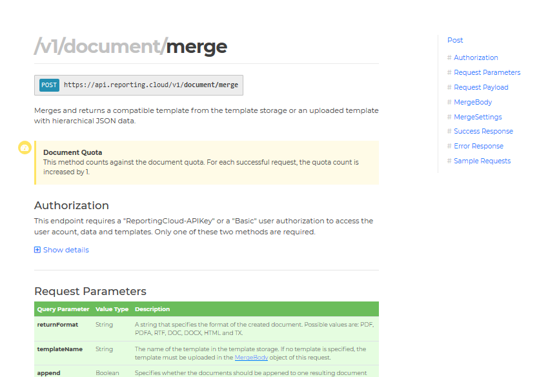Go to Request Payload sidebar link
559x377 pixels.
tap(481, 87)
